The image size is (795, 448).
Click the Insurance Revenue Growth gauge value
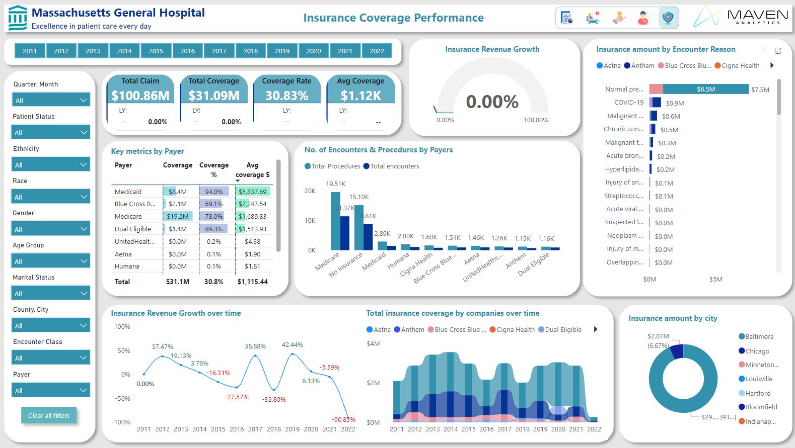(x=492, y=102)
